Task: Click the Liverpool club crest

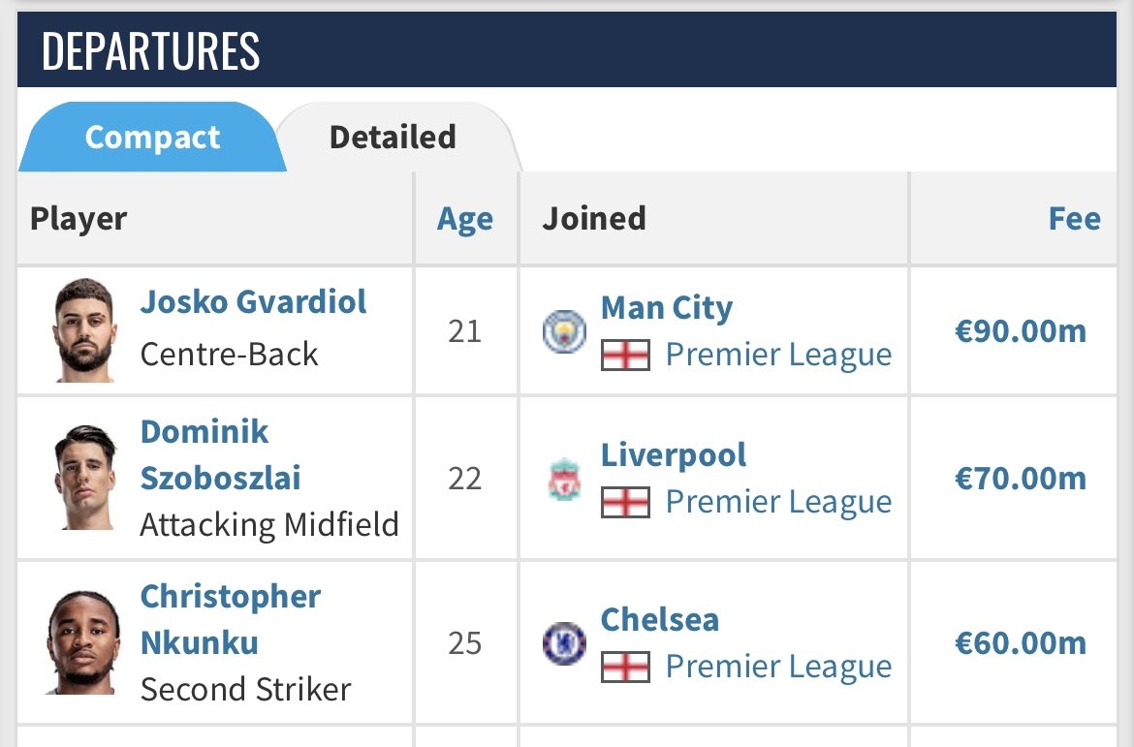Action: click(564, 480)
